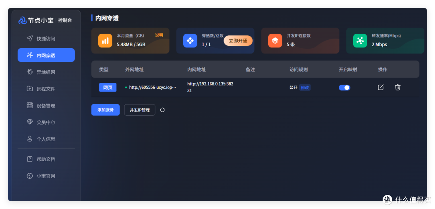Click the 开启映射 column header
The width and height of the screenshot is (435, 209).
(348, 70)
